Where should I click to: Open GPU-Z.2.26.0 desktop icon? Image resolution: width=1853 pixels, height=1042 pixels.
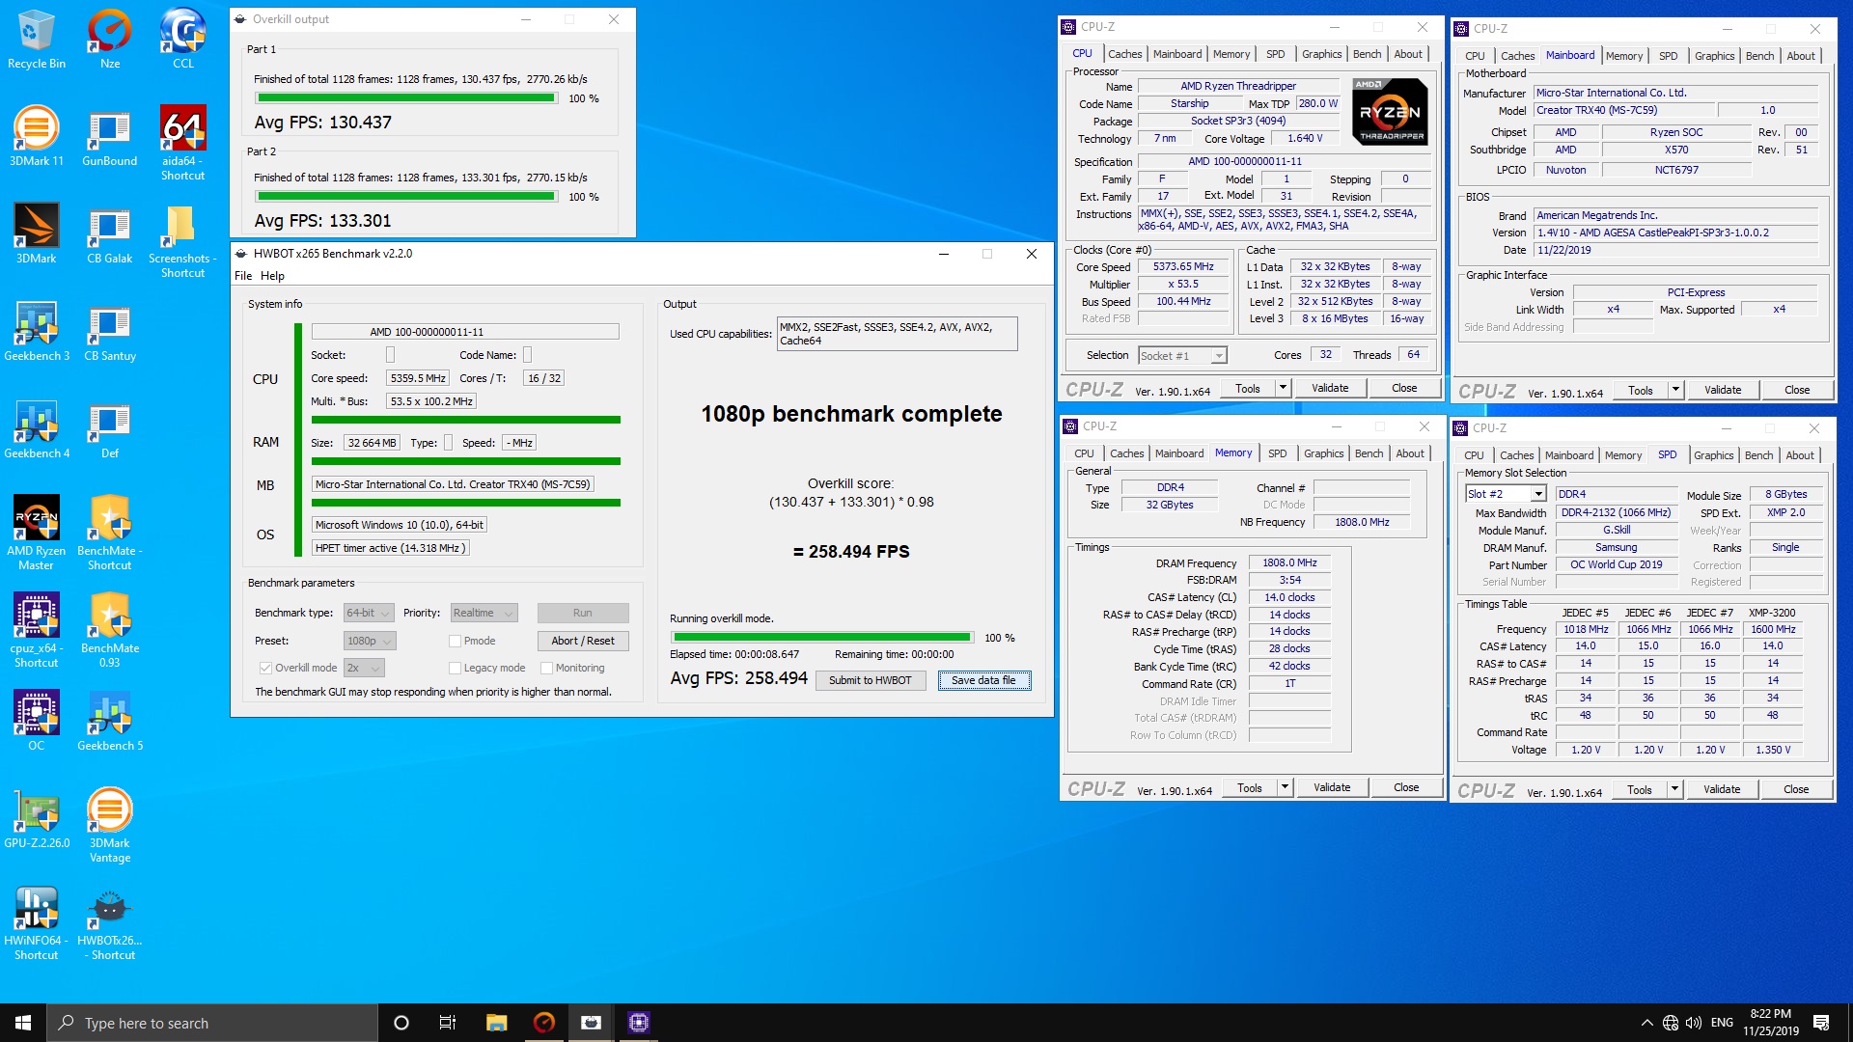pyautogui.click(x=36, y=817)
